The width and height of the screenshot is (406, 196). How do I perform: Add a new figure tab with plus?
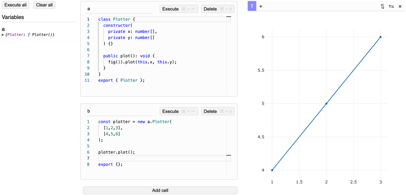261,6
